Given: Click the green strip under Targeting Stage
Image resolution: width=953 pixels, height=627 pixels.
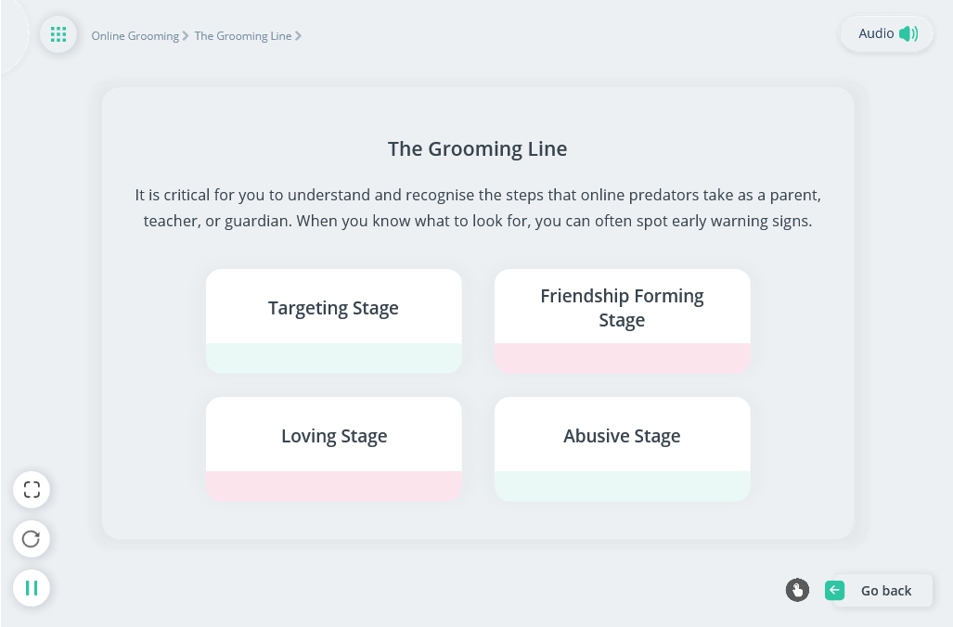Looking at the screenshot, I should coord(333,358).
